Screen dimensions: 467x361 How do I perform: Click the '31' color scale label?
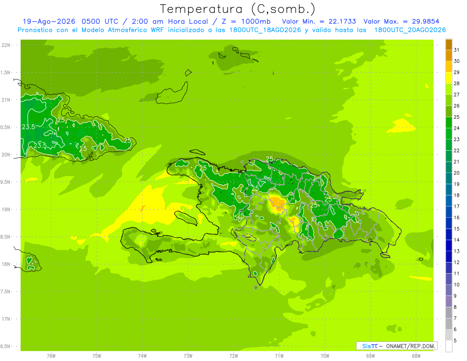[x=457, y=50]
